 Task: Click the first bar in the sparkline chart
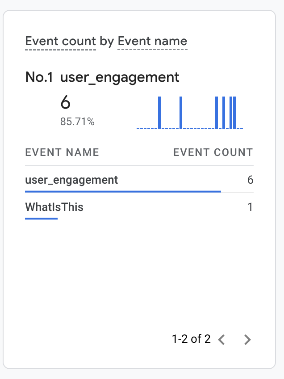click(x=159, y=112)
